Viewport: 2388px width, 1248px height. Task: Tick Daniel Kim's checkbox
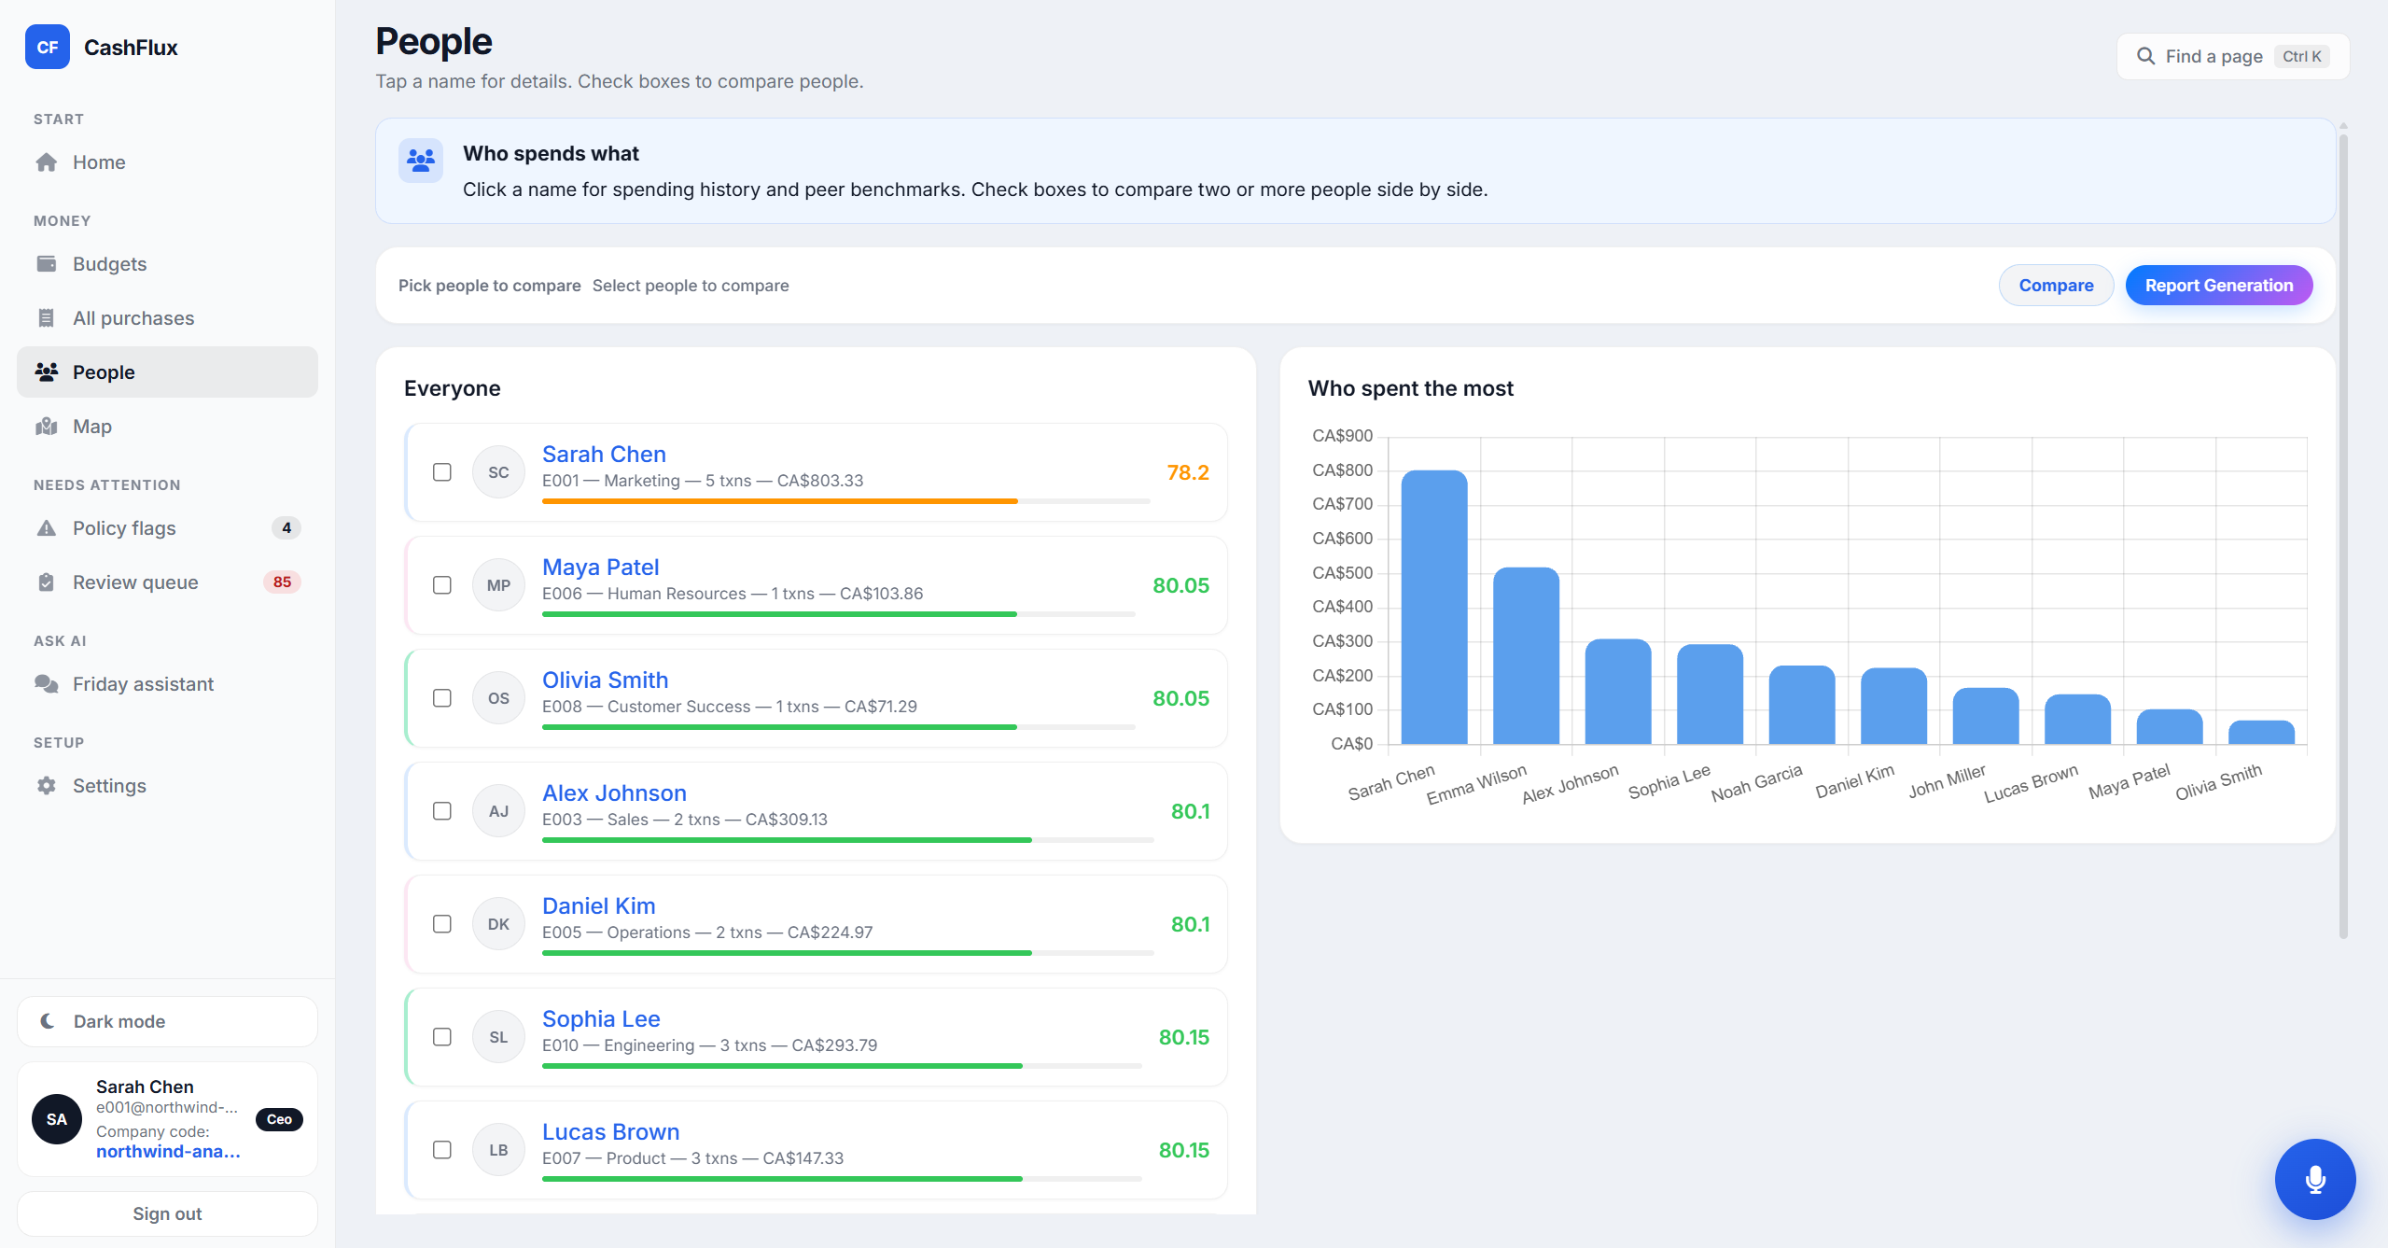point(442,924)
